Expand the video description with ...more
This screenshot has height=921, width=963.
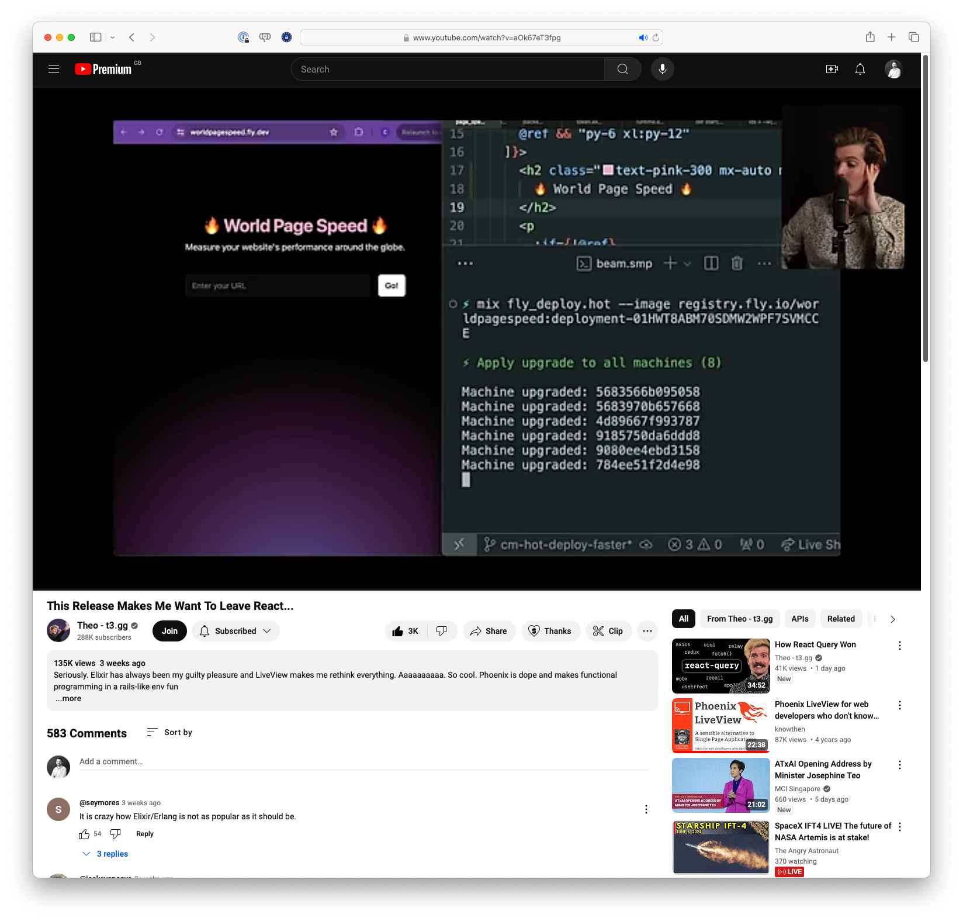tap(68, 698)
